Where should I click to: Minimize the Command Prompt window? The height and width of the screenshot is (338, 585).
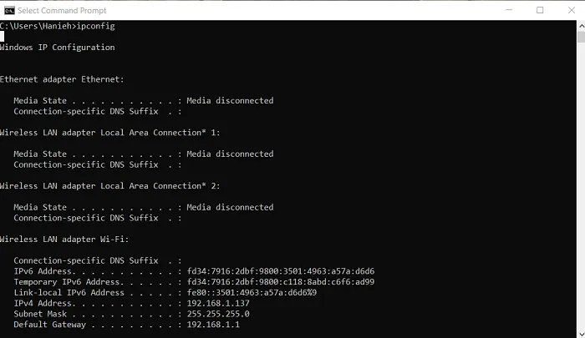(509, 10)
